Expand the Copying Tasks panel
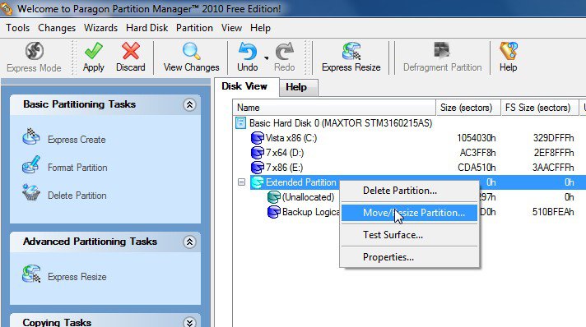The width and height of the screenshot is (586, 327). click(189, 322)
